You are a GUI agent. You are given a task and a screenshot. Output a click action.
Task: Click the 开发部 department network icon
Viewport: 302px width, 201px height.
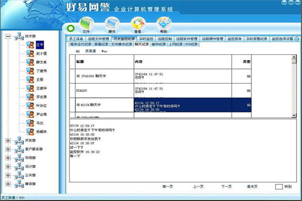coord(19,140)
